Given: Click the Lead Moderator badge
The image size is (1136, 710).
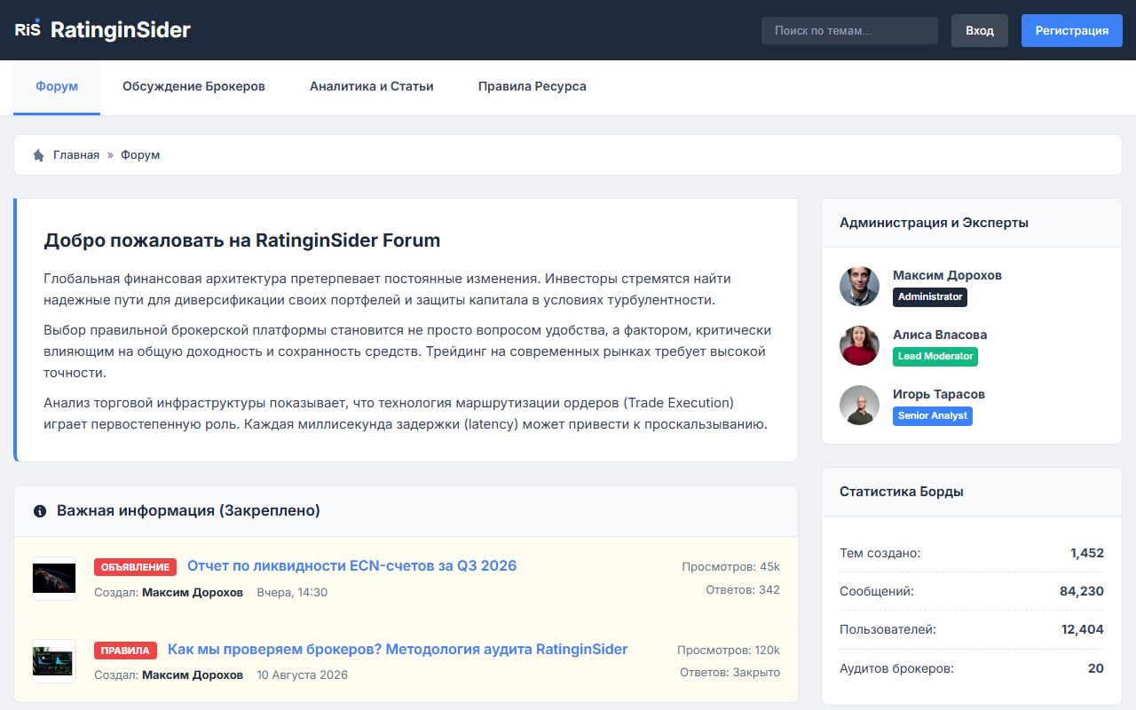Looking at the screenshot, I should tap(935, 356).
